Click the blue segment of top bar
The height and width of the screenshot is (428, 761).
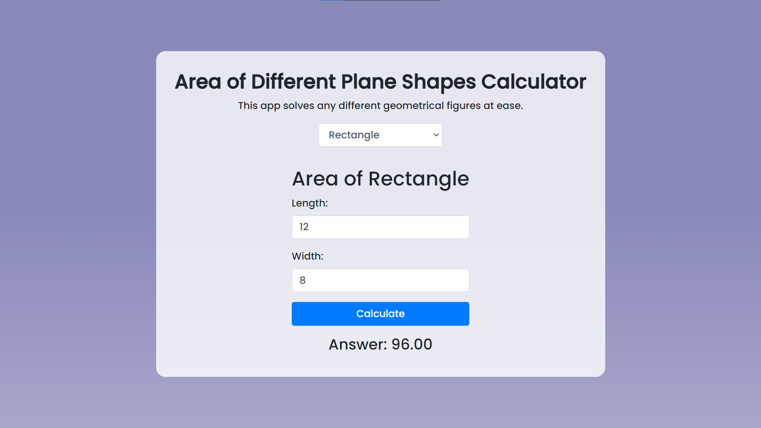(332, 0)
